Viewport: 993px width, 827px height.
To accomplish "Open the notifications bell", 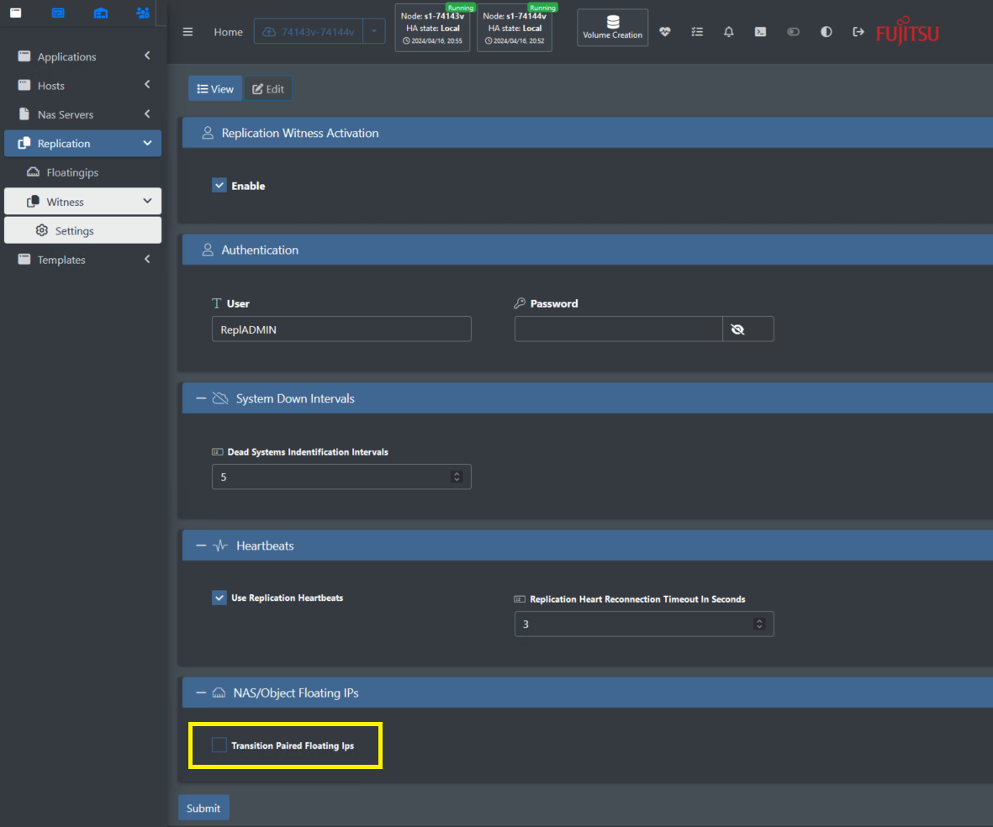I will [729, 32].
